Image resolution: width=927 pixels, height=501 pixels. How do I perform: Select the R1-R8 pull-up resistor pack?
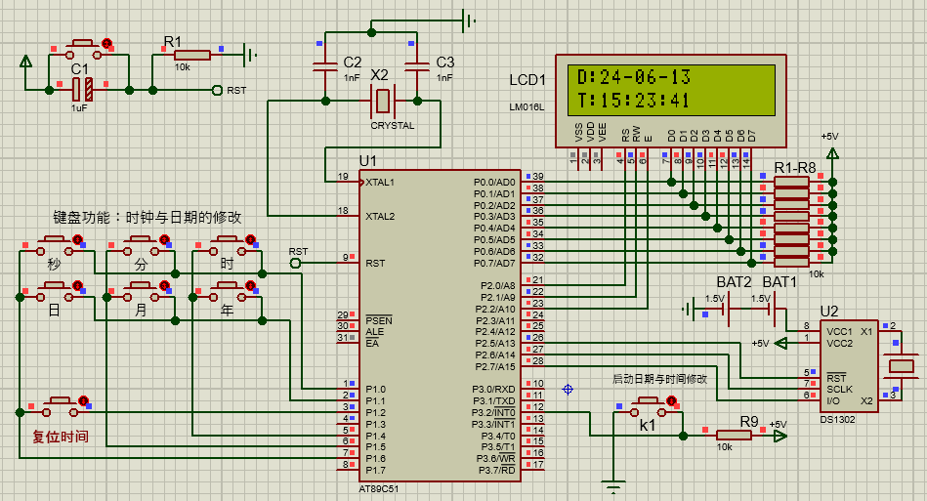coord(791,222)
